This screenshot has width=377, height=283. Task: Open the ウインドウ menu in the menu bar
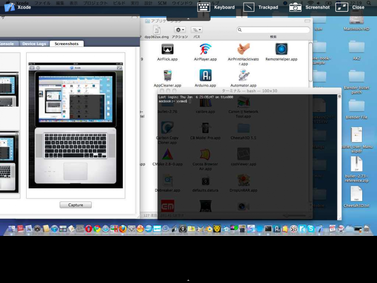182,3
